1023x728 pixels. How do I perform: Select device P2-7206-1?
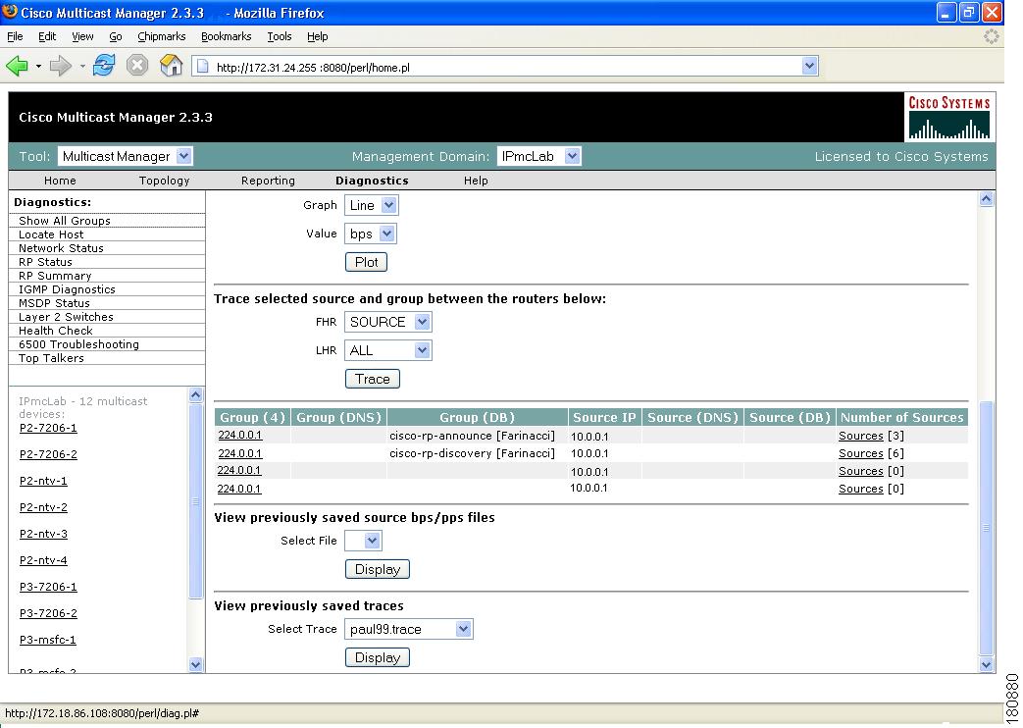click(48, 429)
